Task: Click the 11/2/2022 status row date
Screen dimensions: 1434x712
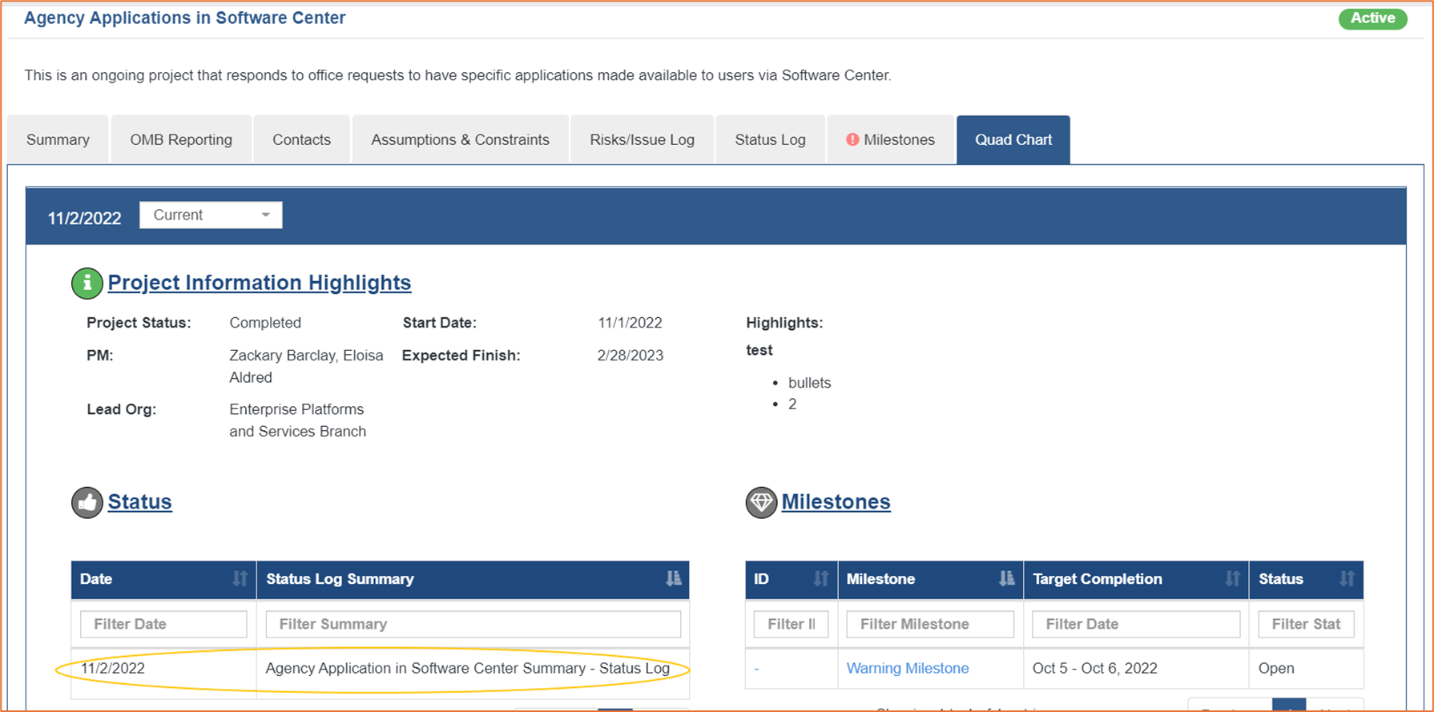Action: pos(113,668)
